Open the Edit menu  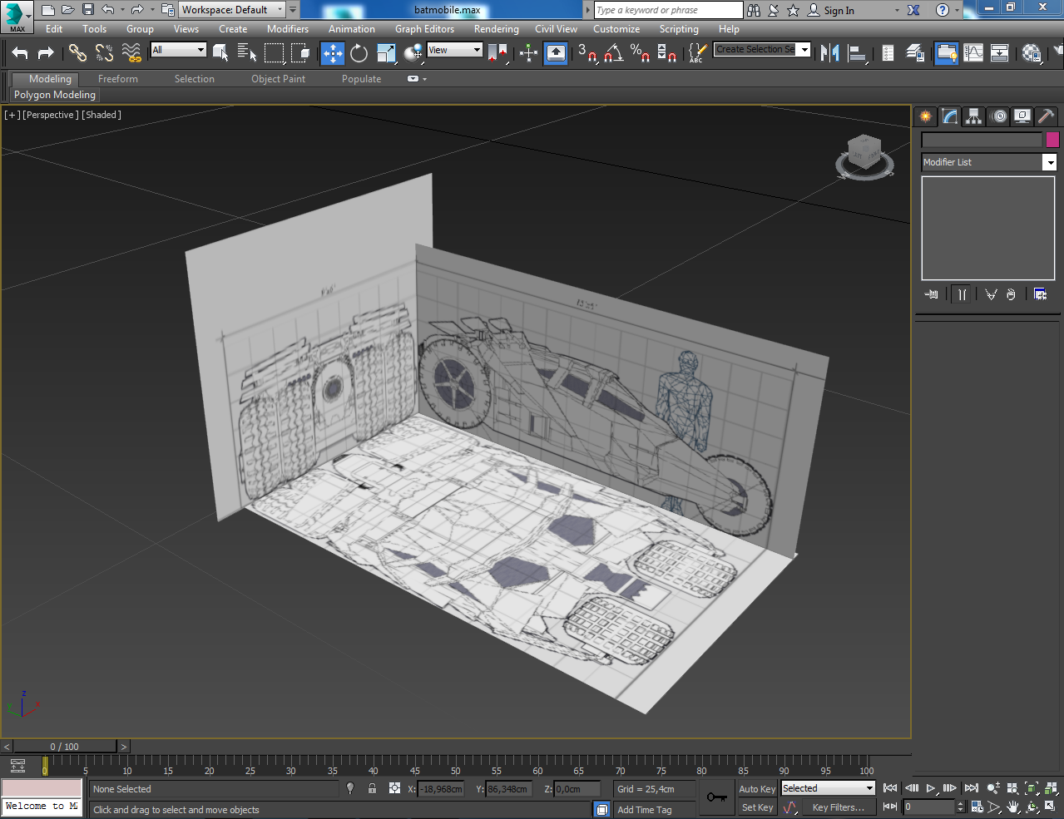[x=54, y=29]
